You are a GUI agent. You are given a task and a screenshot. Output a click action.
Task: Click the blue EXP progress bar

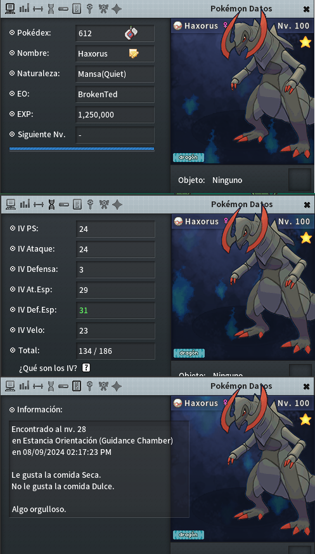click(82, 149)
